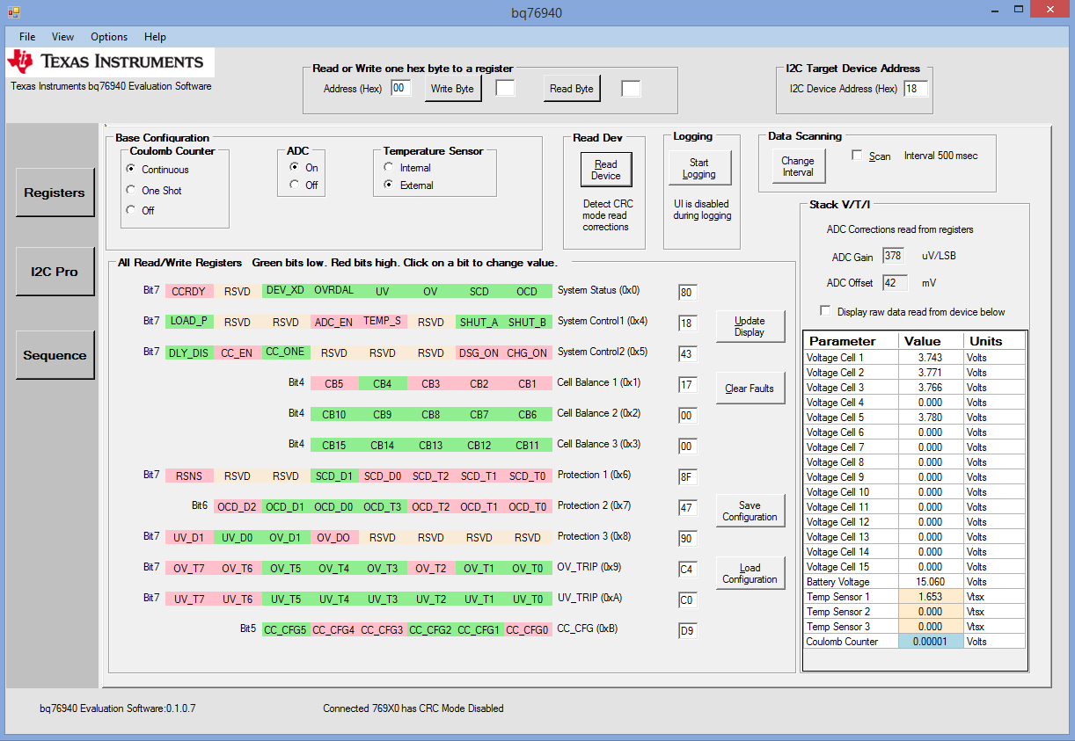Switch to the Registers page
Image resolution: width=1075 pixels, height=741 pixels.
[55, 193]
